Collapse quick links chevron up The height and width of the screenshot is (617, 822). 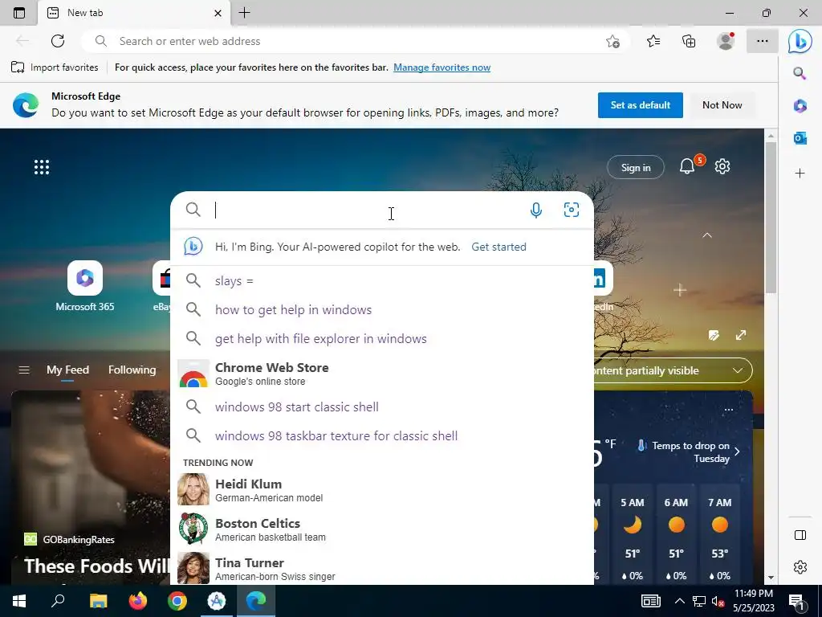(x=707, y=235)
